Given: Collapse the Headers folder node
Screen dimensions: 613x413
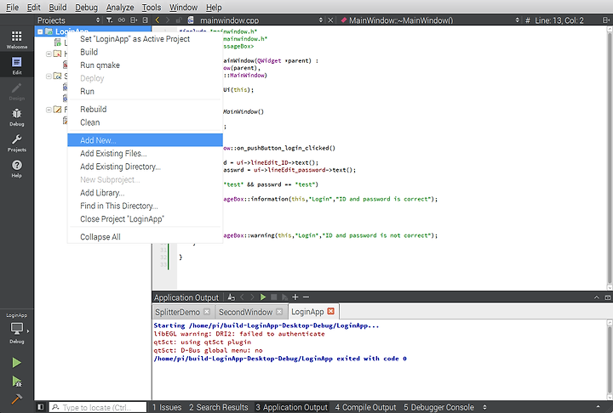Looking at the screenshot, I should pyautogui.click(x=49, y=54).
